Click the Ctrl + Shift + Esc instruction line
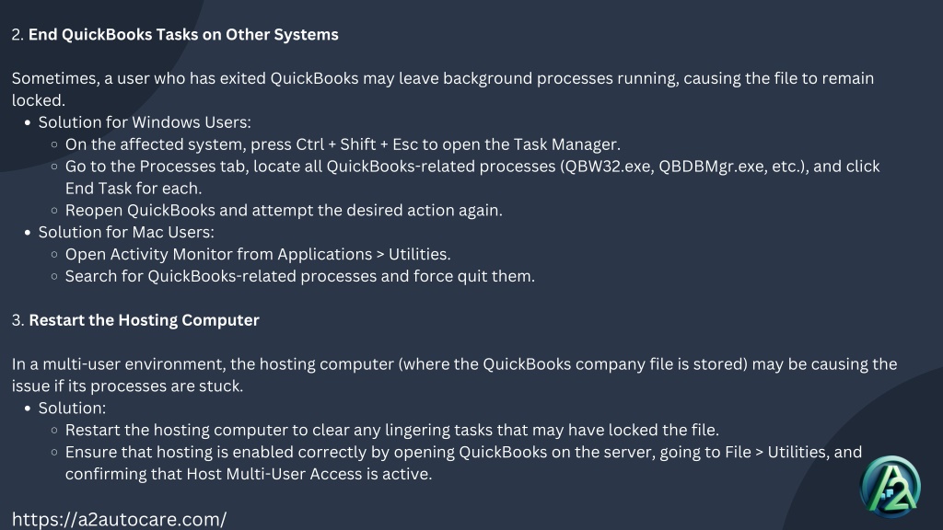The height and width of the screenshot is (530, 943). pos(343,144)
